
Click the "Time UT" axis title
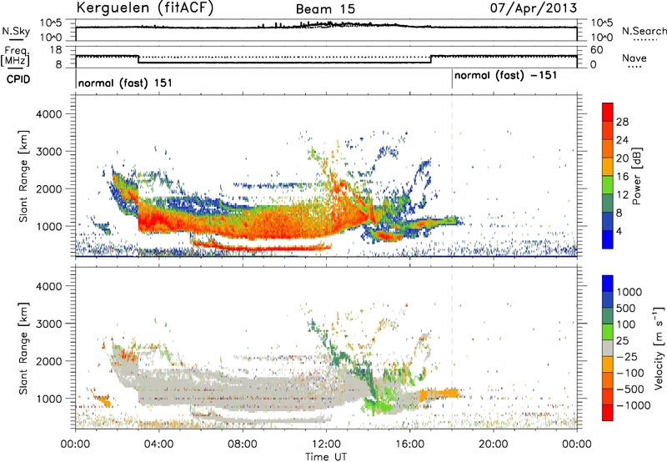[326, 457]
